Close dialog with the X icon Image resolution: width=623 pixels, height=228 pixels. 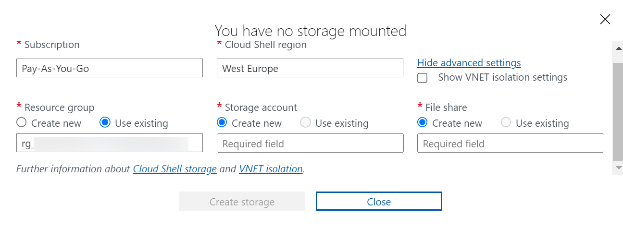tap(605, 19)
